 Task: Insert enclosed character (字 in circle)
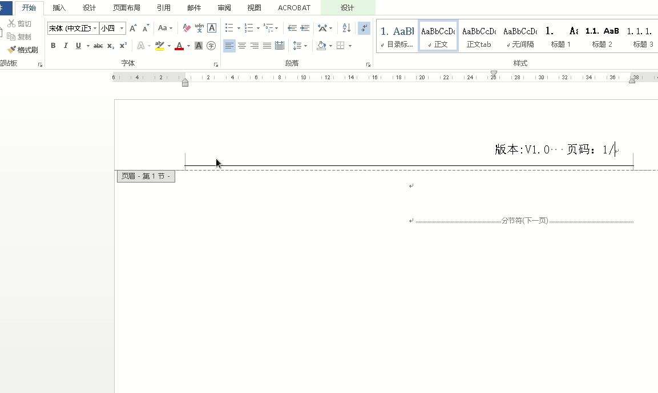pos(211,45)
